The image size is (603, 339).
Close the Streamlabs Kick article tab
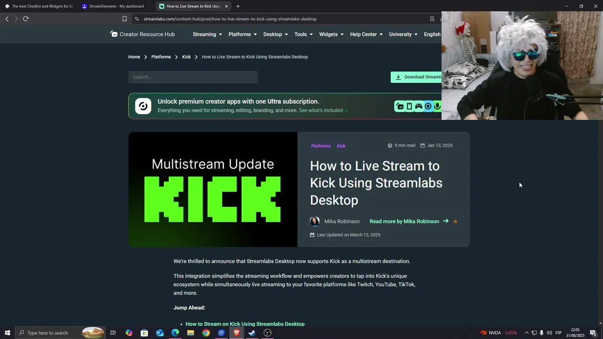click(x=226, y=6)
